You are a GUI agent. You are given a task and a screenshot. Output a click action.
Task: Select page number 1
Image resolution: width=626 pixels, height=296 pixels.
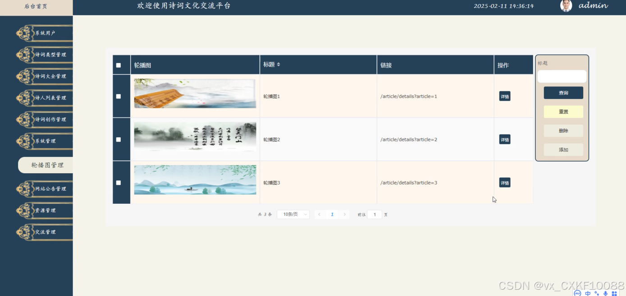click(x=332, y=215)
